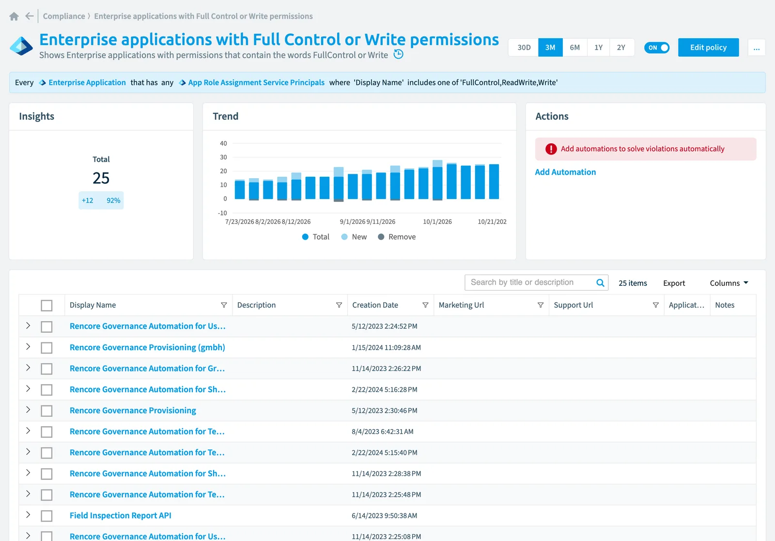
Task: Click the Export button
Action: click(x=674, y=283)
